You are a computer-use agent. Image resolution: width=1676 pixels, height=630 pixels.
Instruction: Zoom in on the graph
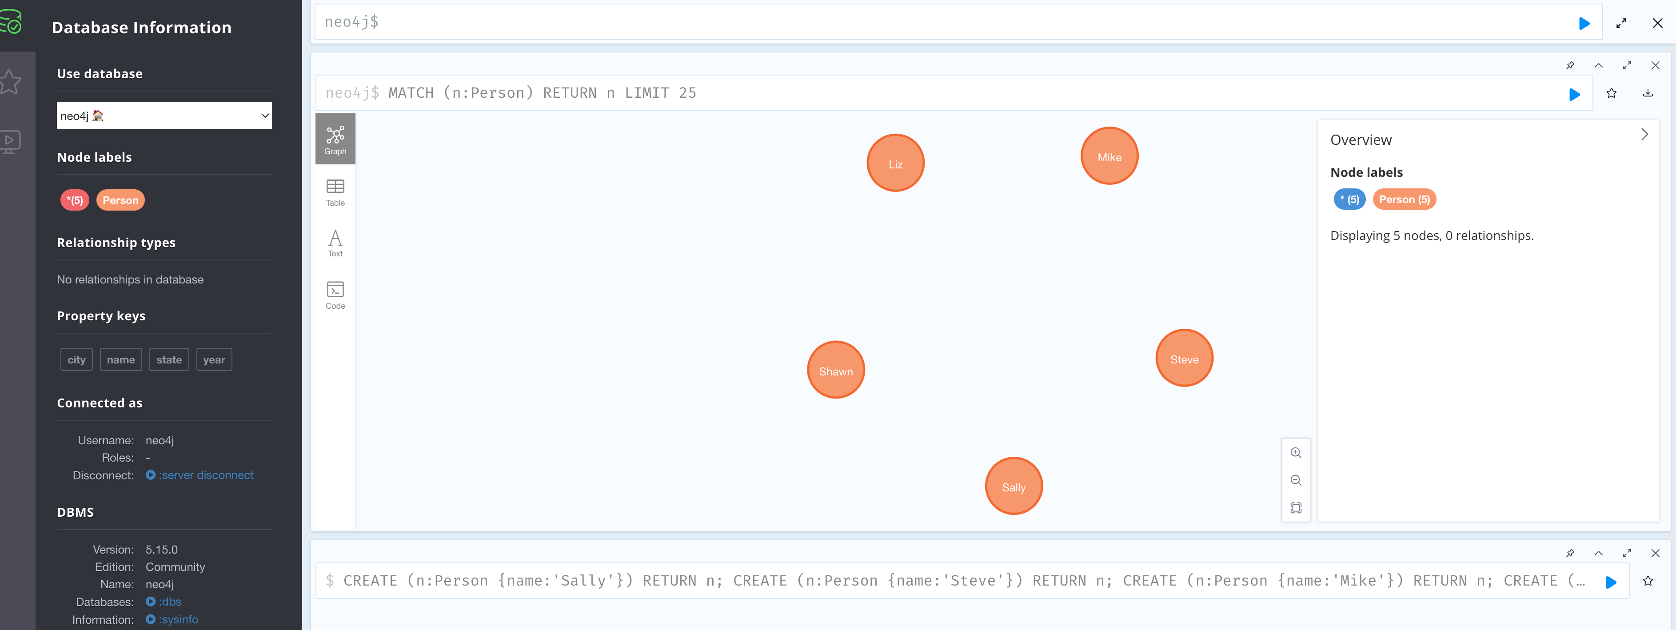[x=1295, y=453]
